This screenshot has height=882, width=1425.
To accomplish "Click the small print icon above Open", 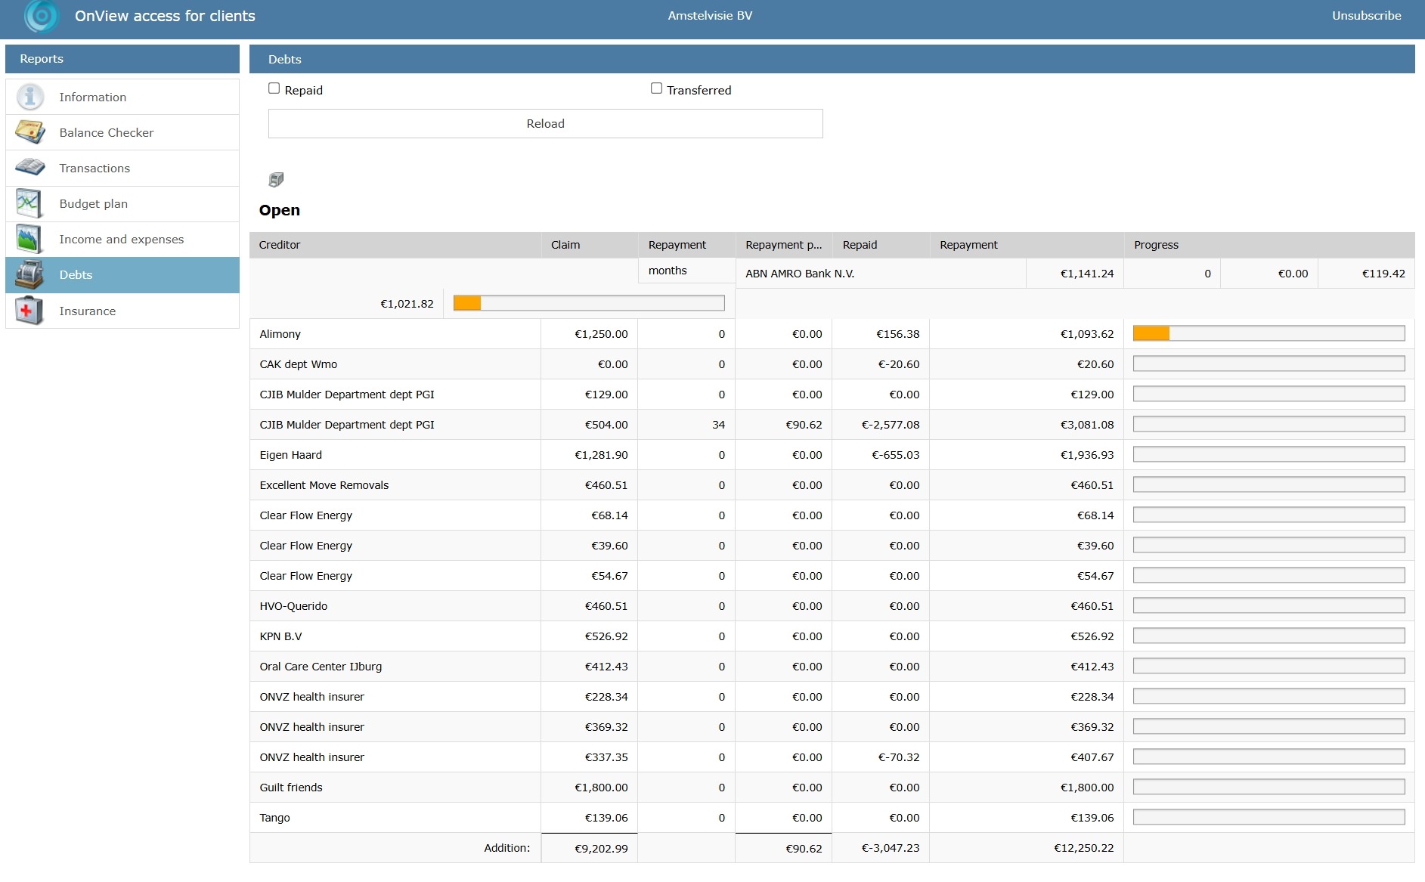I will [x=276, y=179].
